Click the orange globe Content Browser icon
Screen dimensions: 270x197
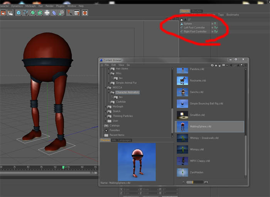point(85,13)
